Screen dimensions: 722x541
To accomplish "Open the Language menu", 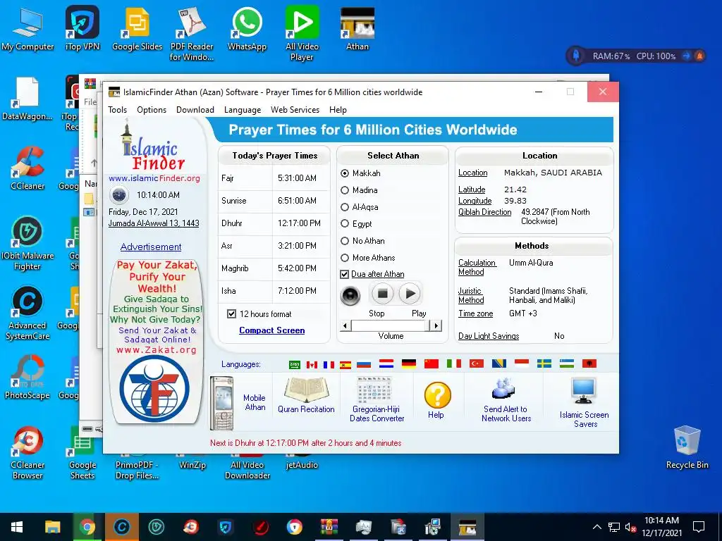I will pyautogui.click(x=243, y=110).
